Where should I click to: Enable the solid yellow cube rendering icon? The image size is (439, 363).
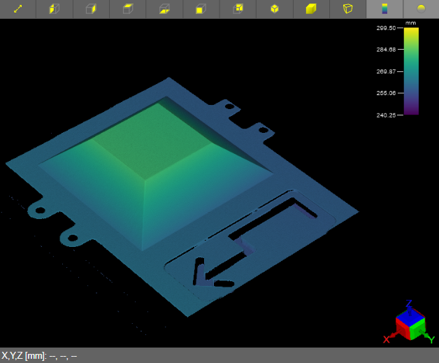[311, 9]
